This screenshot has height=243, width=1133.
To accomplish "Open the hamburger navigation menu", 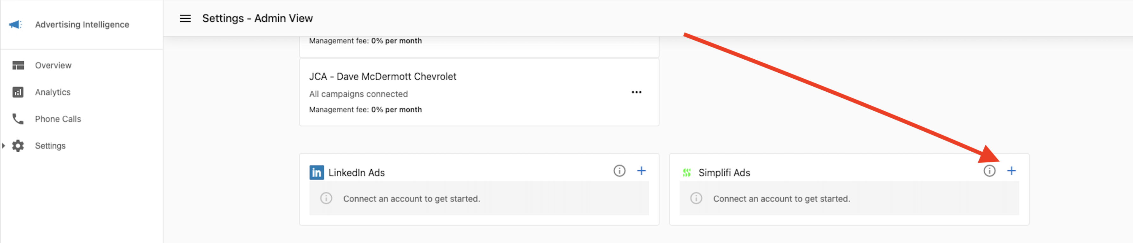I will (x=185, y=18).
